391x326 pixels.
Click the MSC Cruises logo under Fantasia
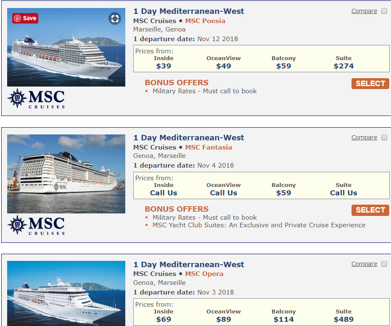[x=36, y=225]
